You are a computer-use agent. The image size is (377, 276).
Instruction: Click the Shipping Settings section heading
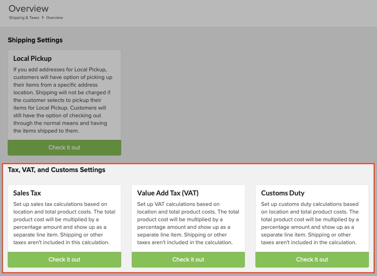click(x=35, y=40)
